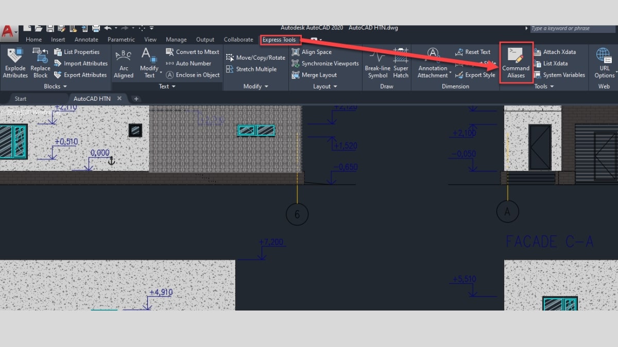Switch to the View ribbon tab
This screenshot has width=618, height=347.
[x=150, y=40]
